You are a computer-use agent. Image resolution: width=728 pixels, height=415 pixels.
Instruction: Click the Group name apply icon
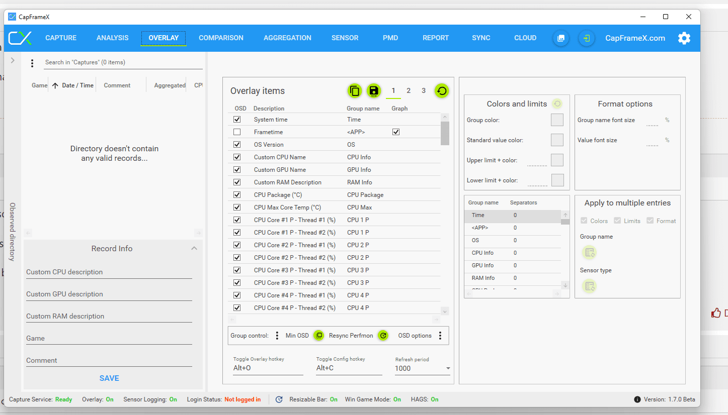click(x=589, y=253)
